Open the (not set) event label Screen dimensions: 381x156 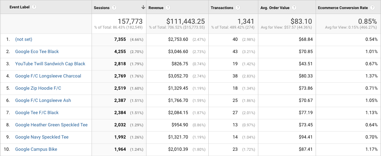click(x=23, y=39)
